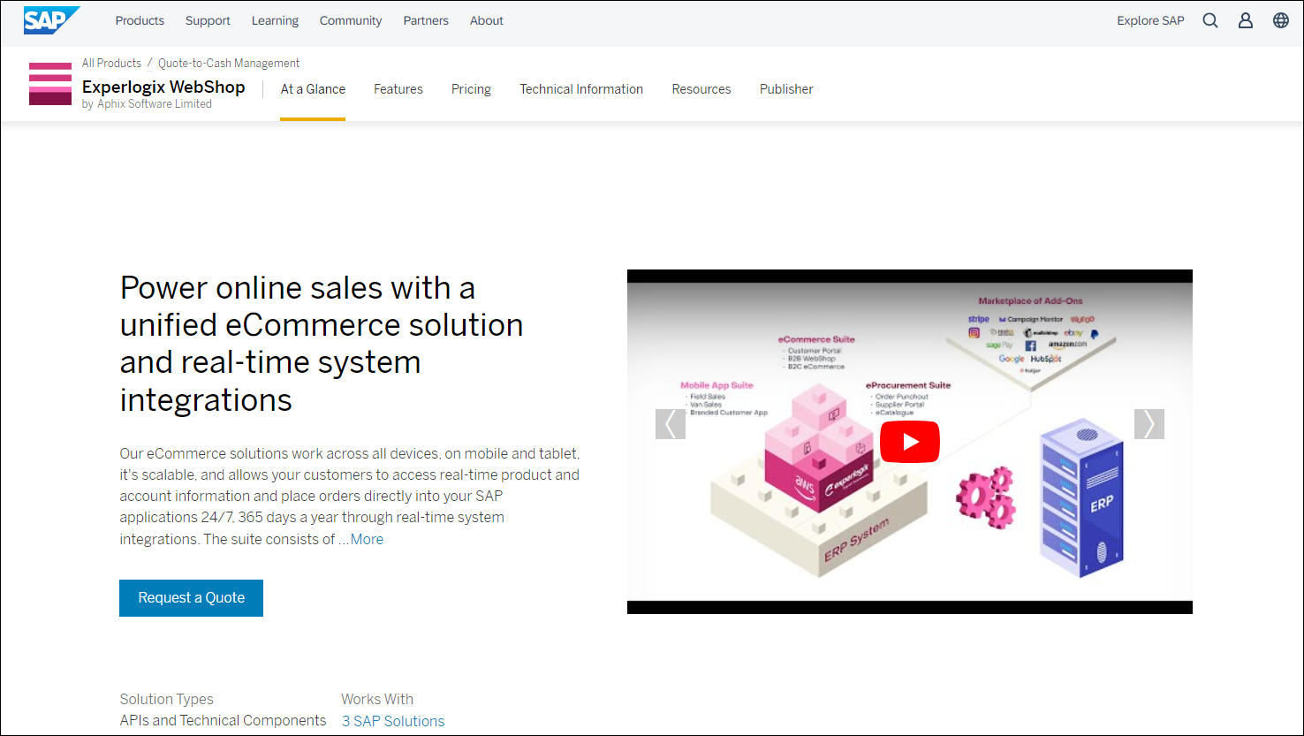Switch to the Publisher tab
Screen dimensions: 1304x736
[x=785, y=88]
